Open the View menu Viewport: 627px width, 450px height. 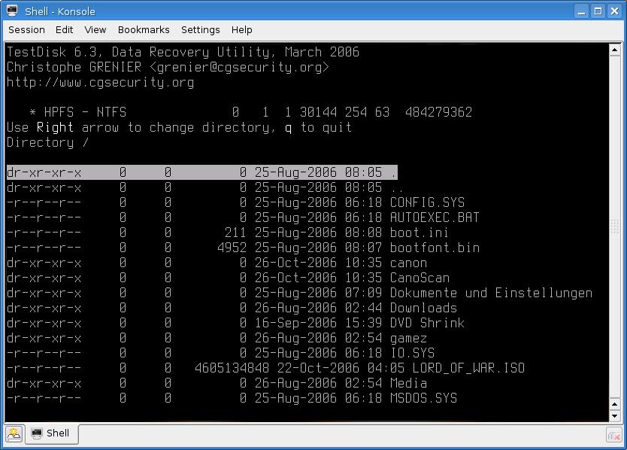click(95, 30)
